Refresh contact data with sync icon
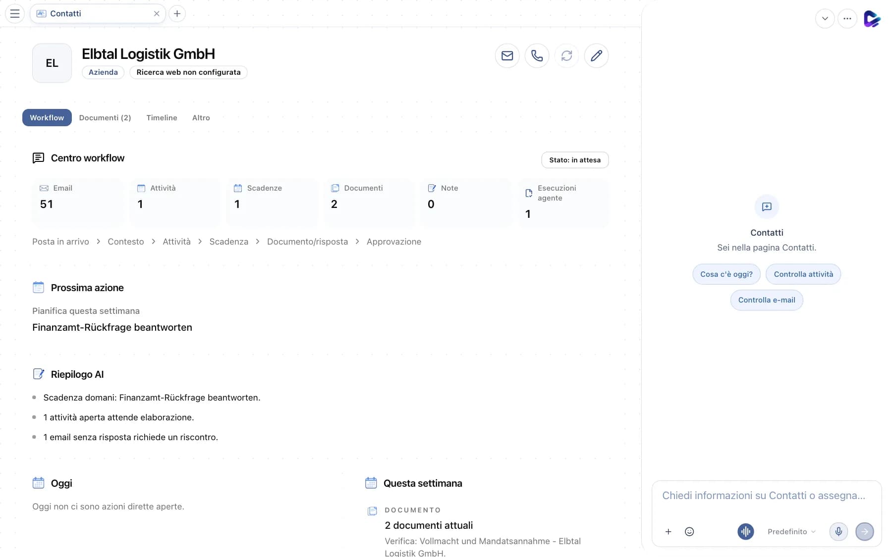Screen dimensions: 892x557 pyautogui.click(x=566, y=55)
